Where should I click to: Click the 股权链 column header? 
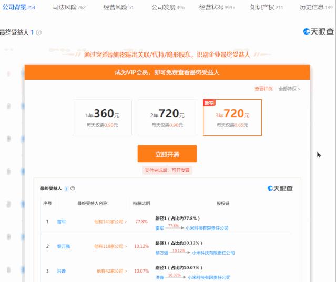click(x=223, y=203)
